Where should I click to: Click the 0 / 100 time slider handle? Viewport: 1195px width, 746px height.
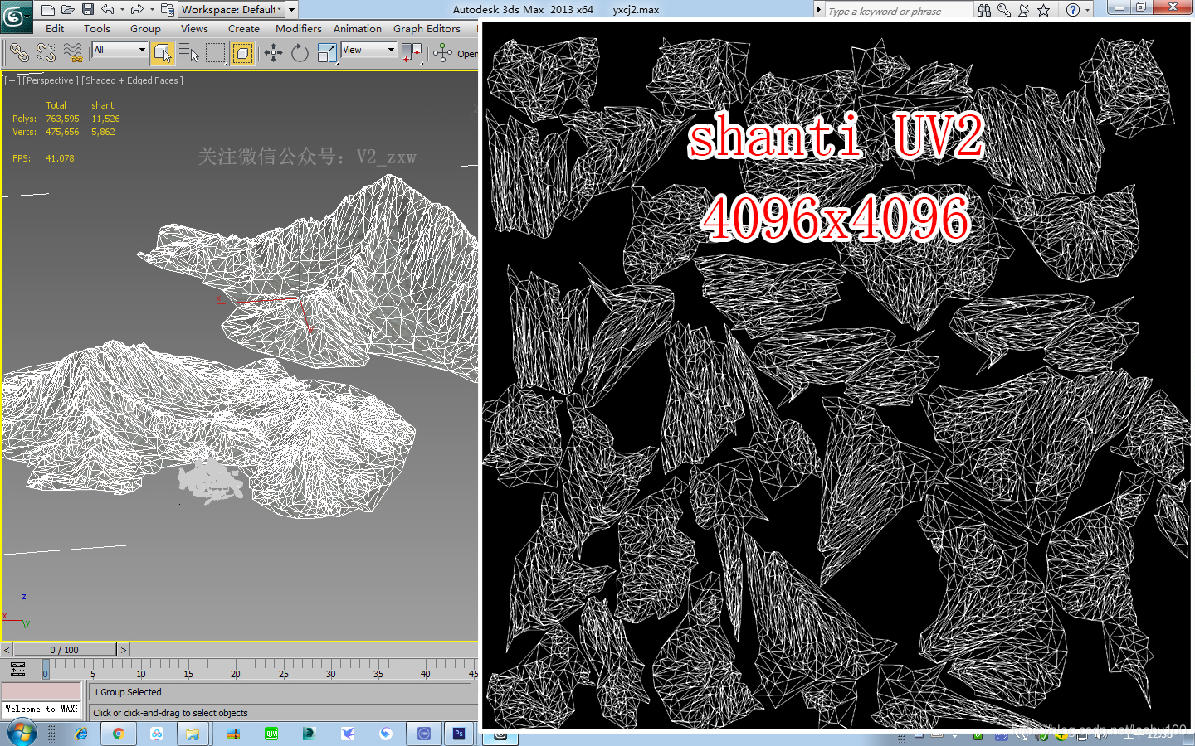pos(65,650)
